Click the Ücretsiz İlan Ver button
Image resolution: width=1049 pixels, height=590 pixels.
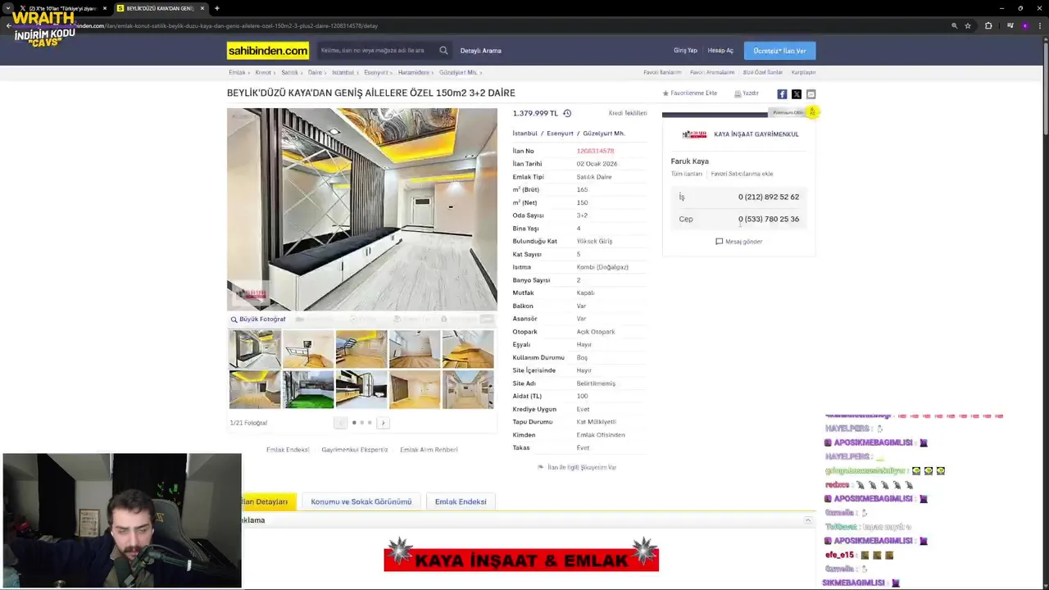point(779,51)
